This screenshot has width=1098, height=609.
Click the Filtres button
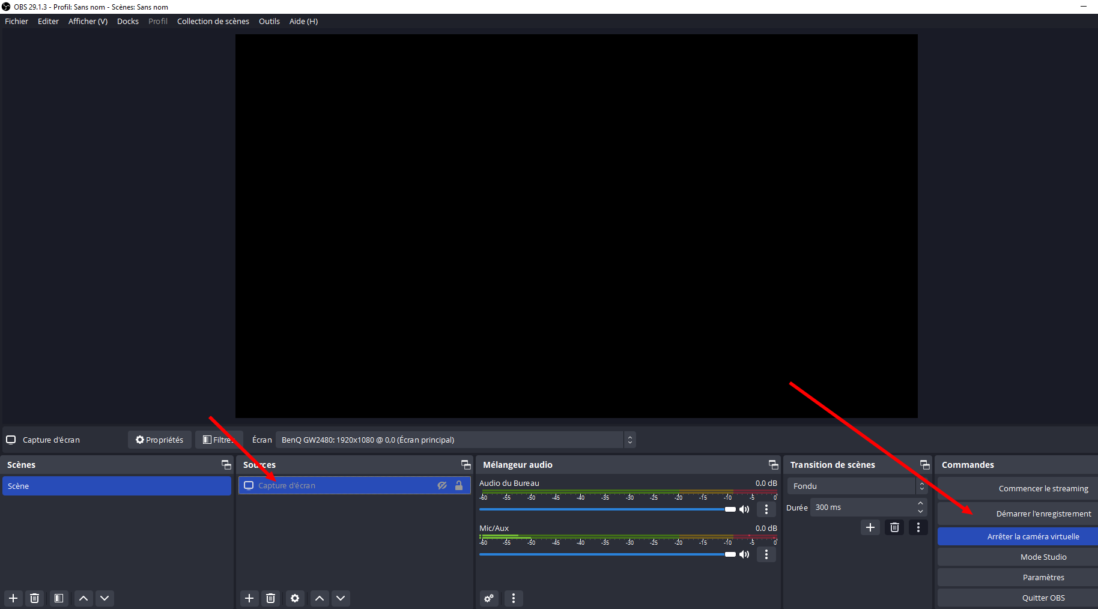tap(219, 440)
